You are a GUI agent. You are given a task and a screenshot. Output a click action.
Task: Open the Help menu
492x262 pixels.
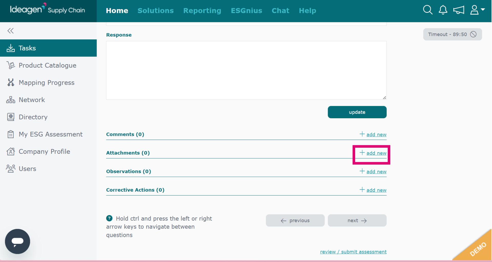307,10
